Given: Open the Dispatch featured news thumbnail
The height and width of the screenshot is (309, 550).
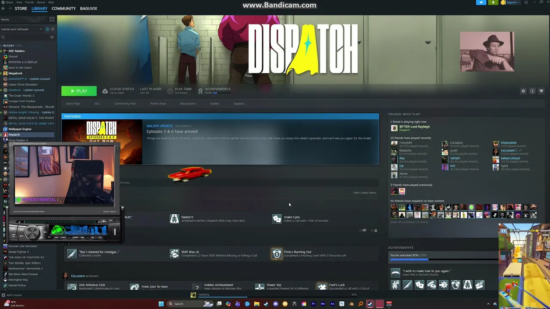Looking at the screenshot, I should (x=102, y=142).
